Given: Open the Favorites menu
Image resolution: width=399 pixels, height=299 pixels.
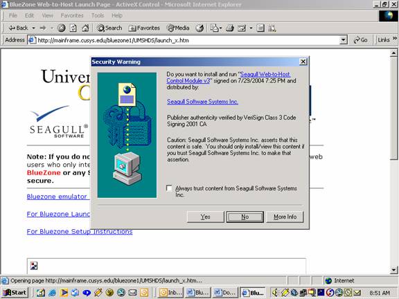Looking at the screenshot, I should [72, 15].
